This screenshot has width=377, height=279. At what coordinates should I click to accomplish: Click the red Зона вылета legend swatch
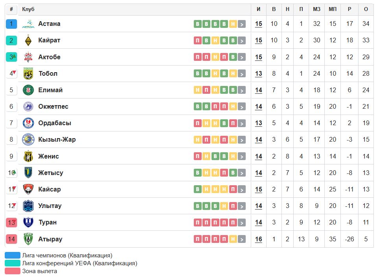pyautogui.click(x=13, y=271)
